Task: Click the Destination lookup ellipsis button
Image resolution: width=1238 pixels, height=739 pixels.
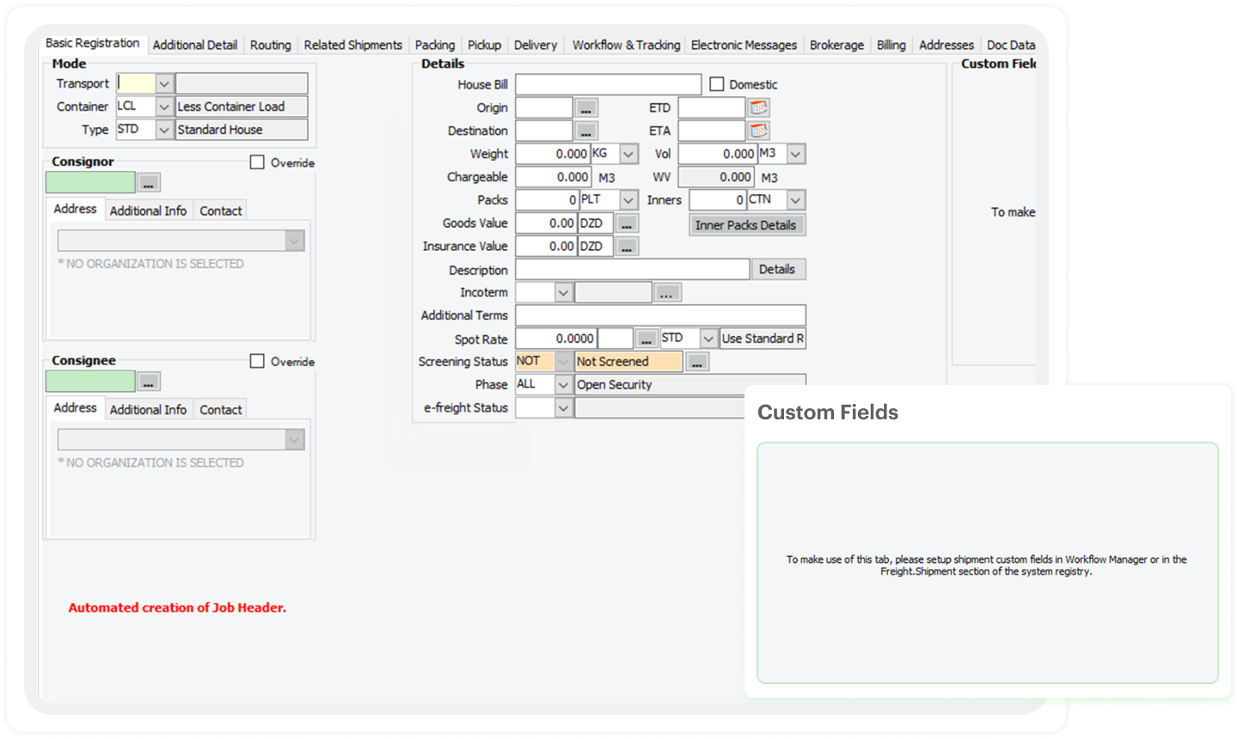Action: click(586, 131)
